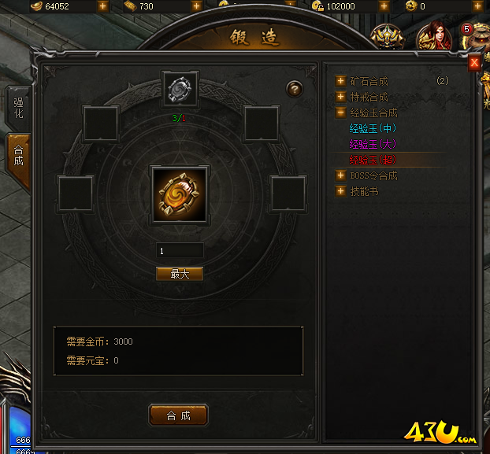490x454 pixels.
Task: Click the 最大 max quantity button
Action: pyautogui.click(x=180, y=274)
